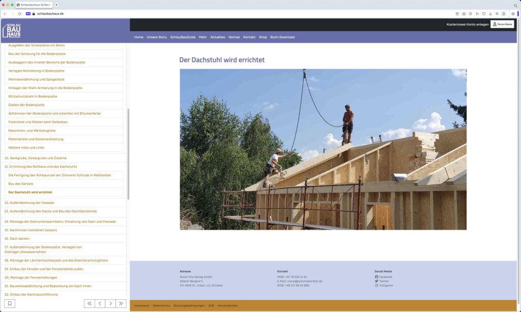
Task: Go to next page with single-right arrow
Action: pos(111,303)
